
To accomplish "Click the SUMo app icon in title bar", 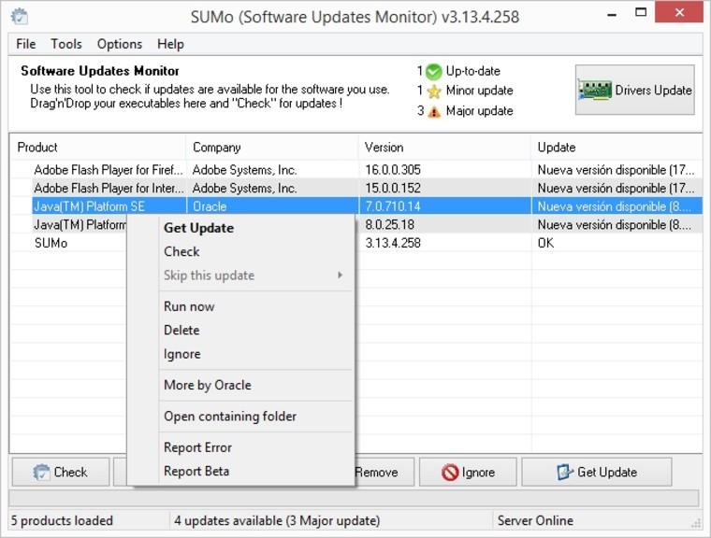I will click(x=19, y=16).
